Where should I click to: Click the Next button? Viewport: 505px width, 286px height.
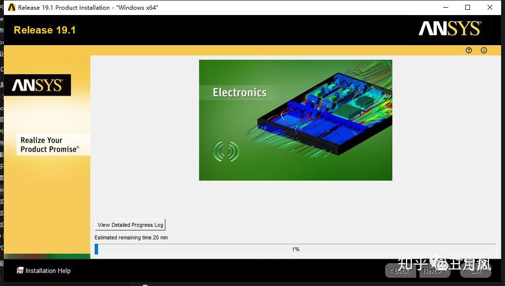[434, 270]
